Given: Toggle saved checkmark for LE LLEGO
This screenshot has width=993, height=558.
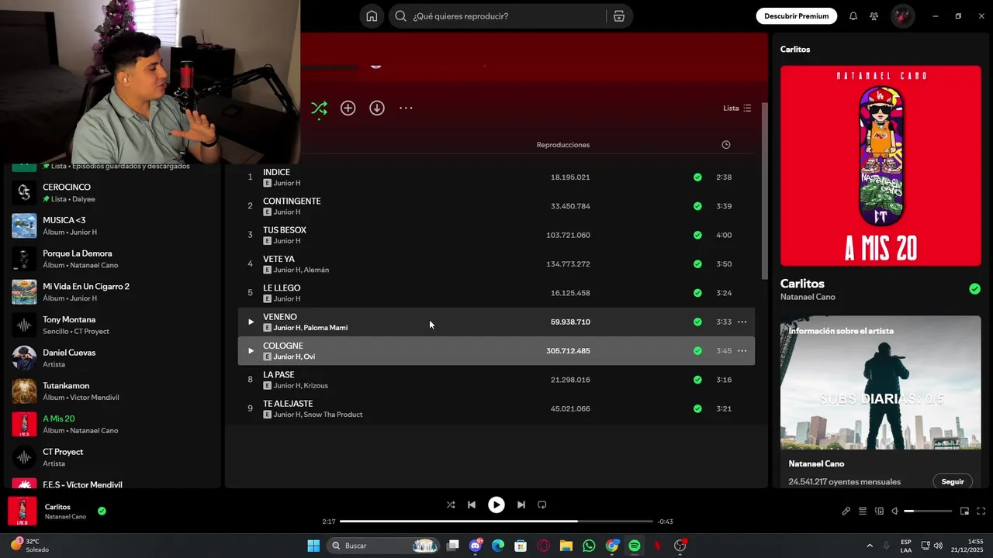Looking at the screenshot, I should 697,293.
